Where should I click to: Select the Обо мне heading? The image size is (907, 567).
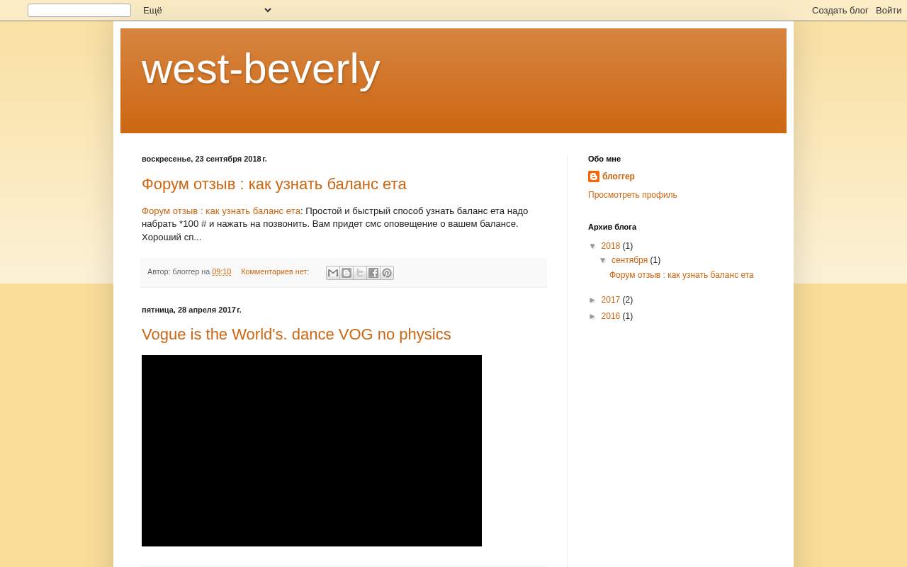(x=604, y=159)
